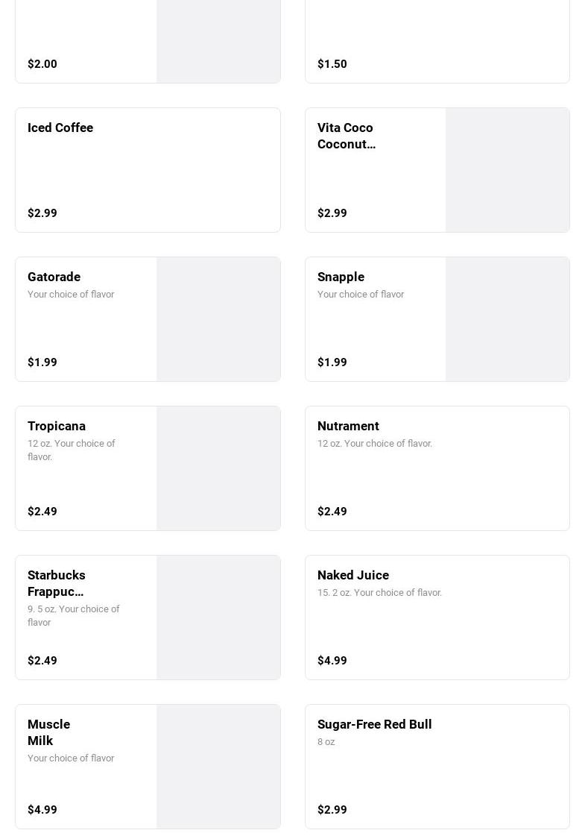Select the Starbucks Frappuccino image thumbnail
The height and width of the screenshot is (839, 585).
tap(218, 618)
